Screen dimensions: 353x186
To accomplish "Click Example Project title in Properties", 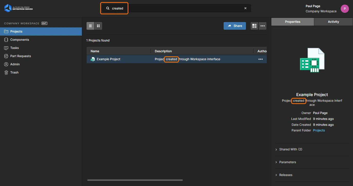I will point(312,95).
